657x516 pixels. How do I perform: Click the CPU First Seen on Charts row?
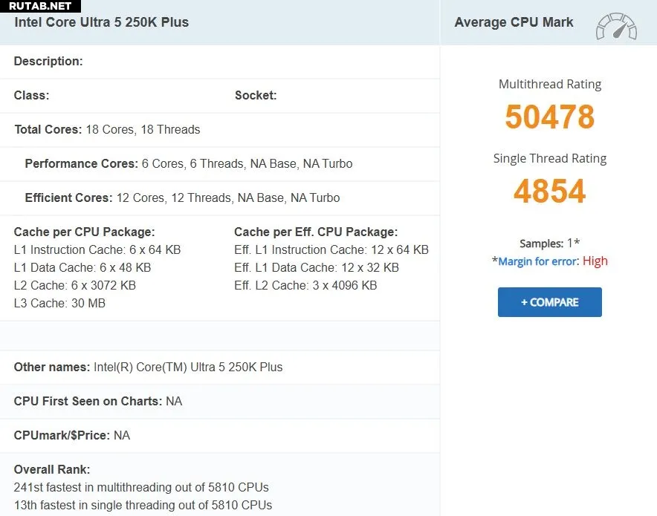pos(97,401)
